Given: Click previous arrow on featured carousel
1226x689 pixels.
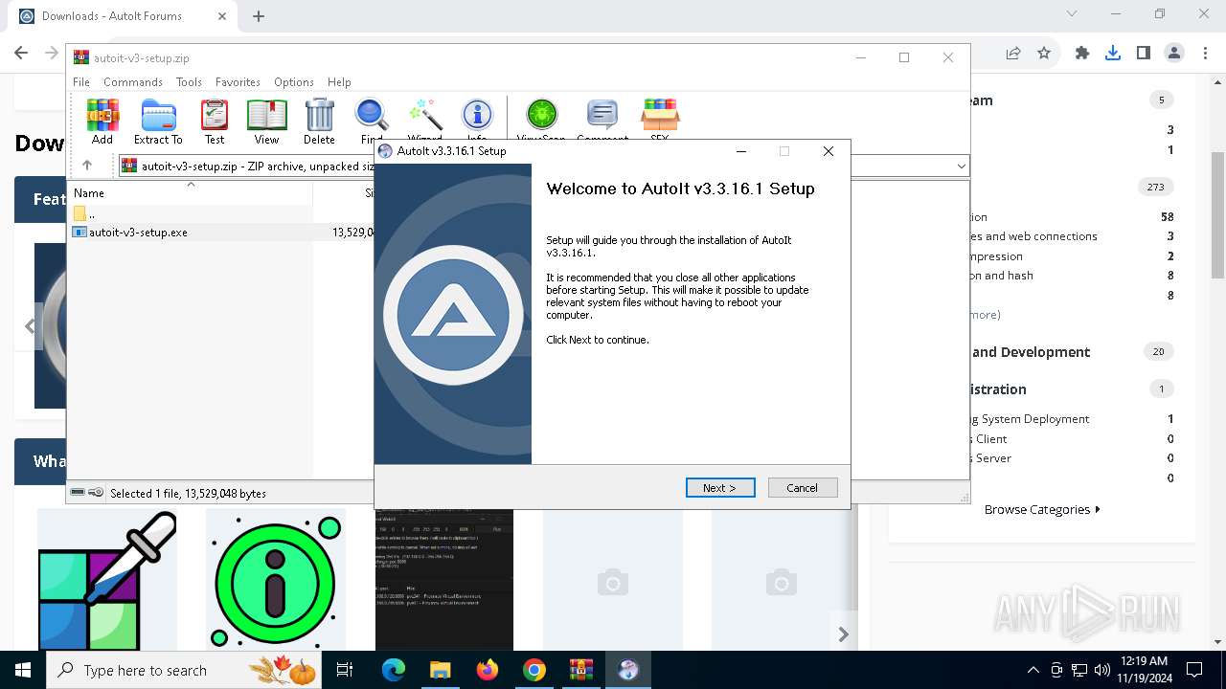Looking at the screenshot, I should coord(30,326).
